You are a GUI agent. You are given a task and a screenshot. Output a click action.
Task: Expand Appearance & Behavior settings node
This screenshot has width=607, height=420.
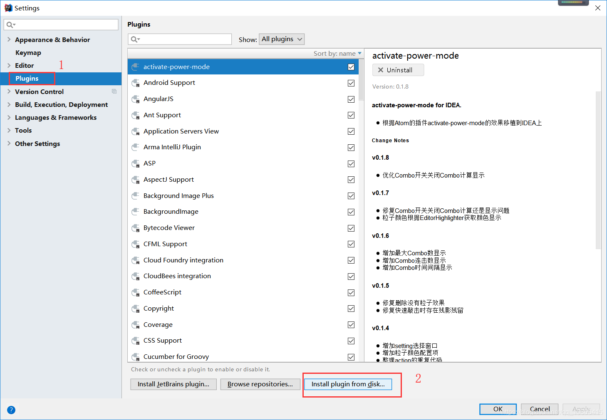(x=9, y=40)
